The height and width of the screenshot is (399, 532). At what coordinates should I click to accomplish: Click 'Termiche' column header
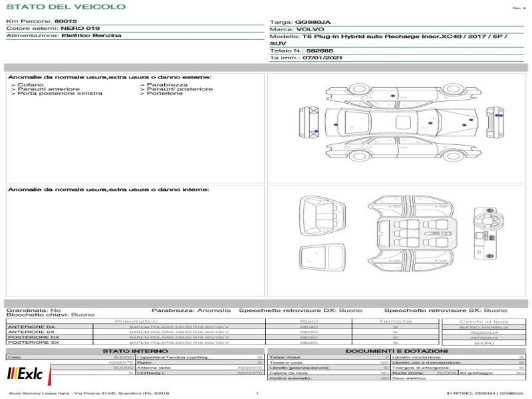(x=395, y=321)
